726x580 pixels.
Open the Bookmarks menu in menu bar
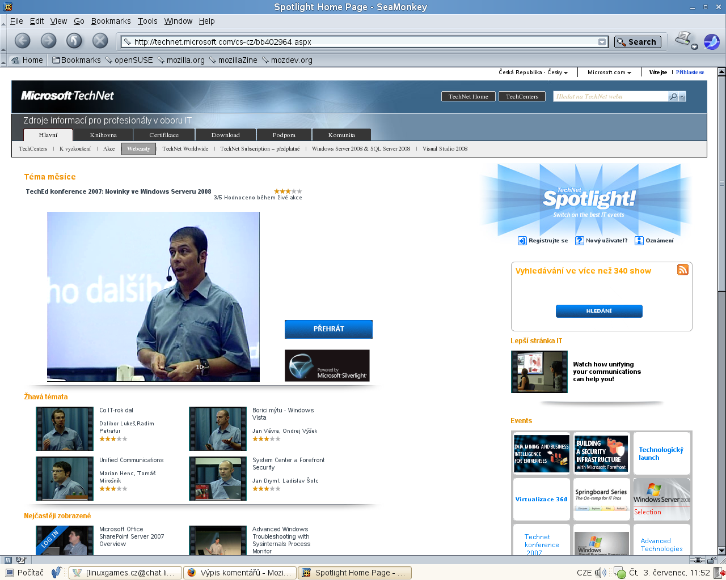click(x=111, y=21)
